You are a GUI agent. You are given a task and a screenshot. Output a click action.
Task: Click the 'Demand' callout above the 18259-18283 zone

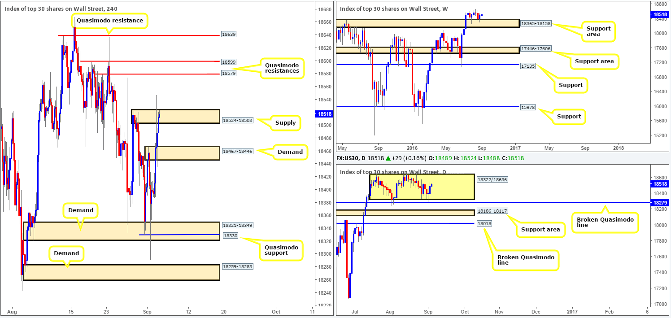66,253
